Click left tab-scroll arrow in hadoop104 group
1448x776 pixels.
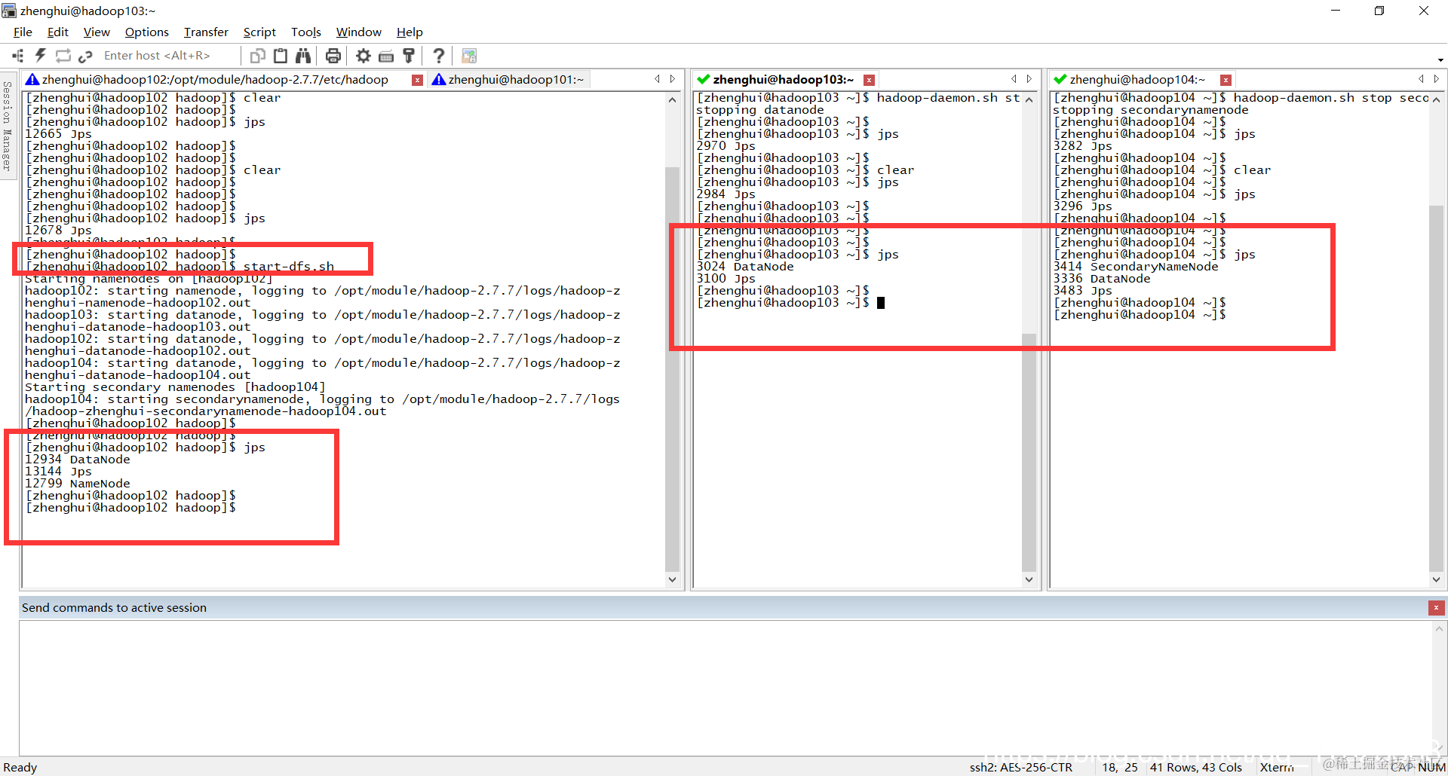tap(1422, 79)
